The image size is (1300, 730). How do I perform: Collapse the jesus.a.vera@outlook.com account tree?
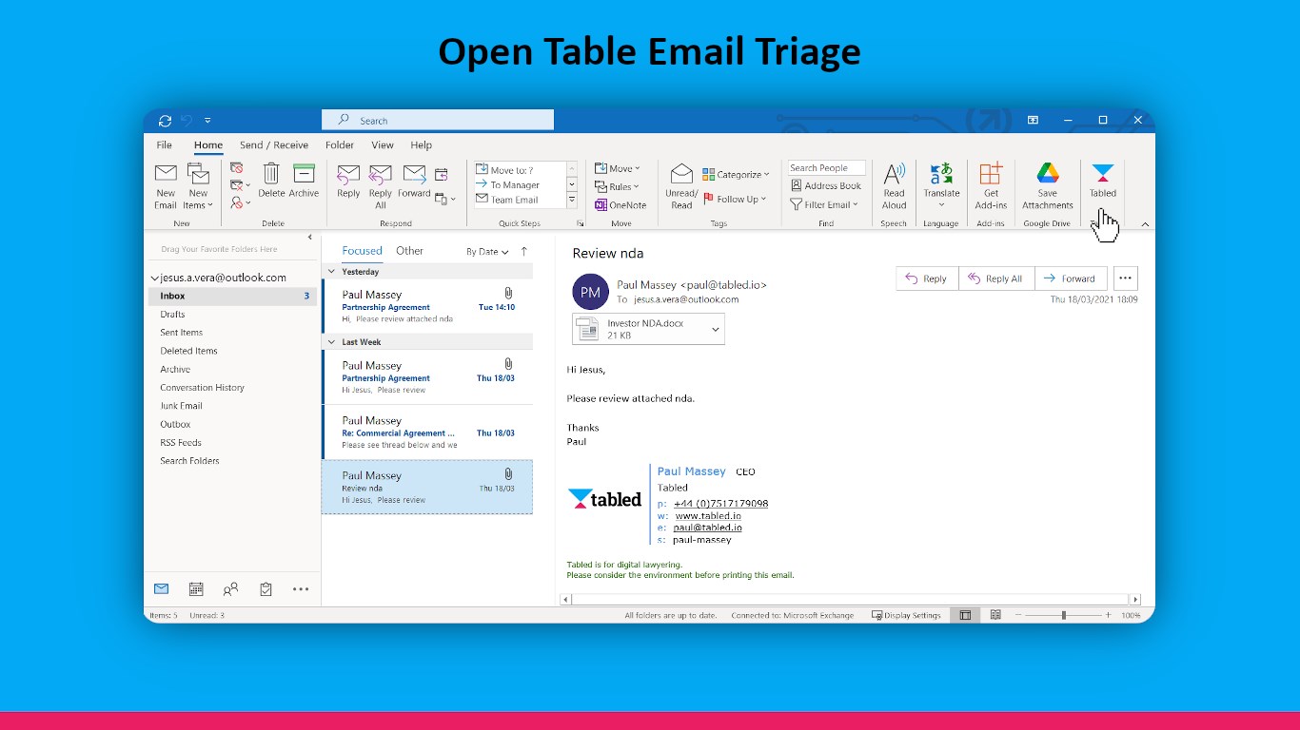coord(155,279)
